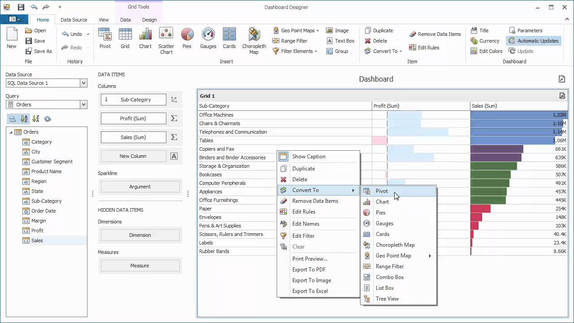The height and width of the screenshot is (323, 574).
Task: Insert a Grid item from ribbon
Action: pos(125,39)
